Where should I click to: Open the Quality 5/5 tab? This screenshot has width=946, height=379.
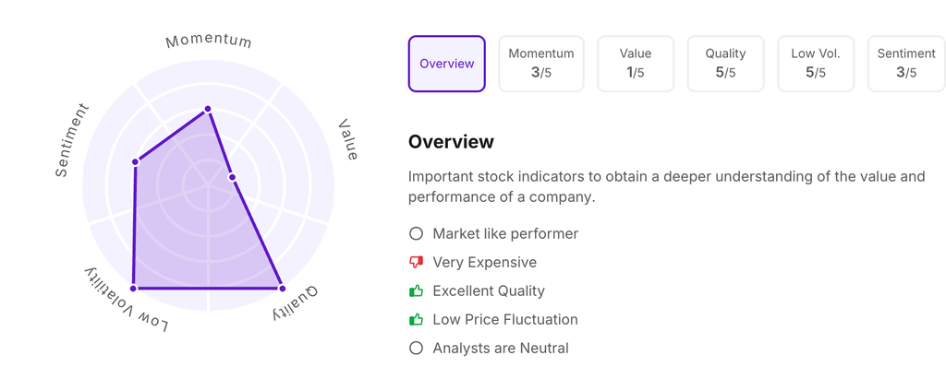tap(725, 64)
